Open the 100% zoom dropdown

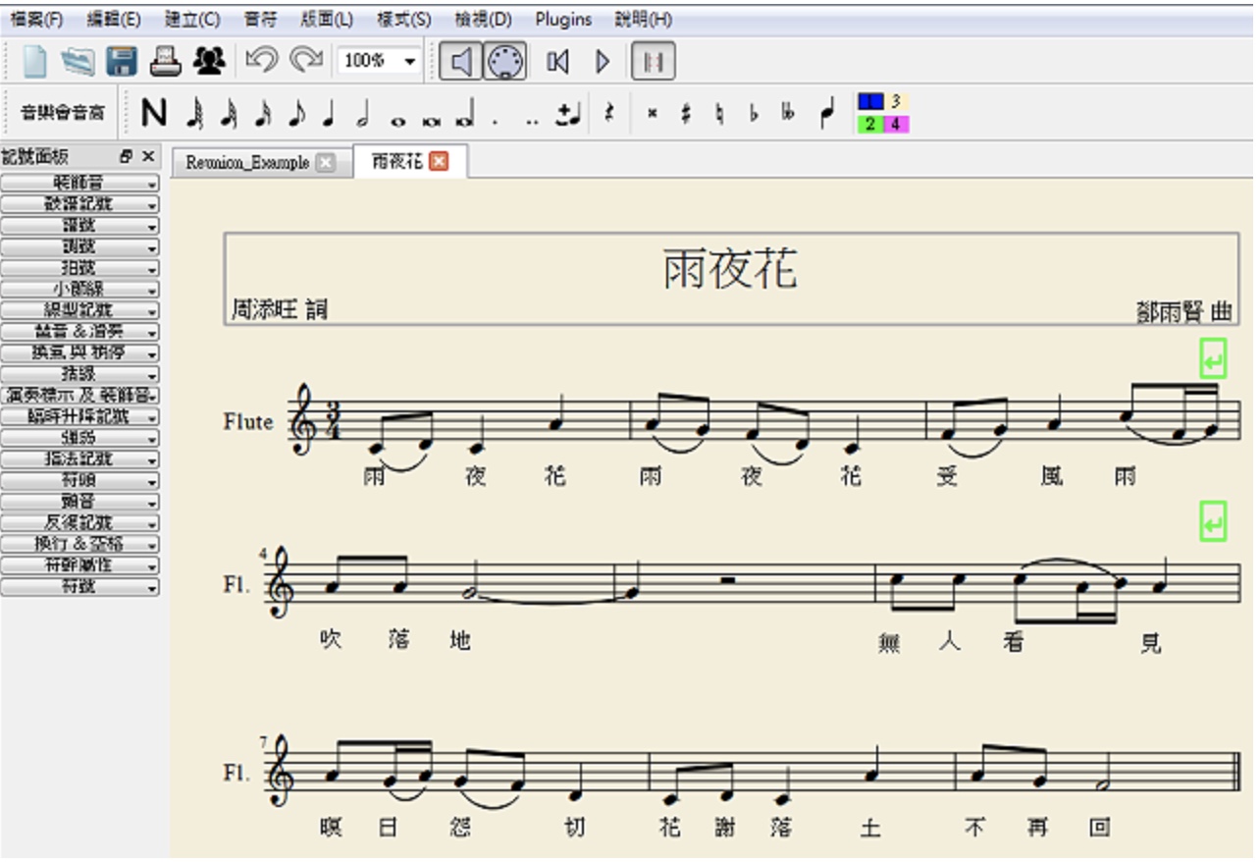(x=380, y=62)
